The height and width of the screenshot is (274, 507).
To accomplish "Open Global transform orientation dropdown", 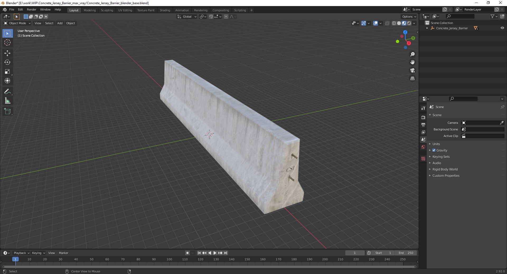I will 187,17.
